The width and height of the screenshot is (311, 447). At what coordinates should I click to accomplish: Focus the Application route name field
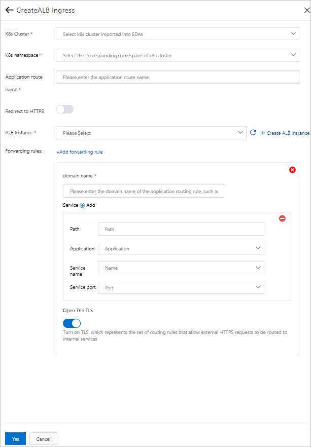[178, 78]
